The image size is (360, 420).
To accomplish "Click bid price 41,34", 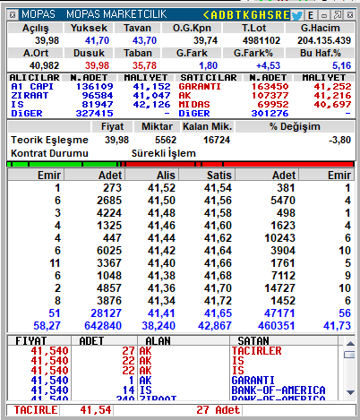I will coord(161,301).
